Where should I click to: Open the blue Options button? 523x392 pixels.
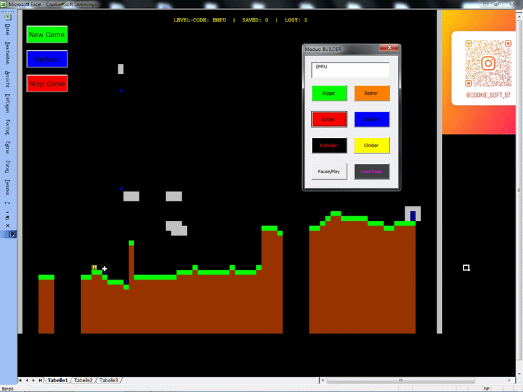(x=47, y=59)
